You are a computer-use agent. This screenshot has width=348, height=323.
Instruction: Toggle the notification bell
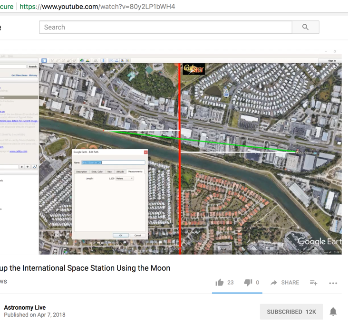(x=333, y=312)
